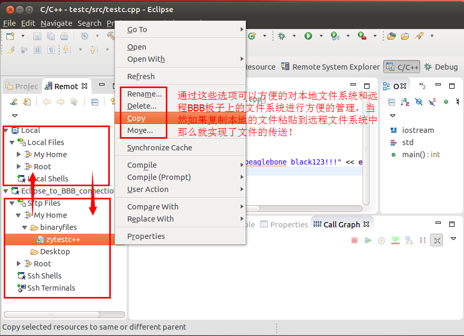Click the Debug bug toolbar icon

[281, 36]
